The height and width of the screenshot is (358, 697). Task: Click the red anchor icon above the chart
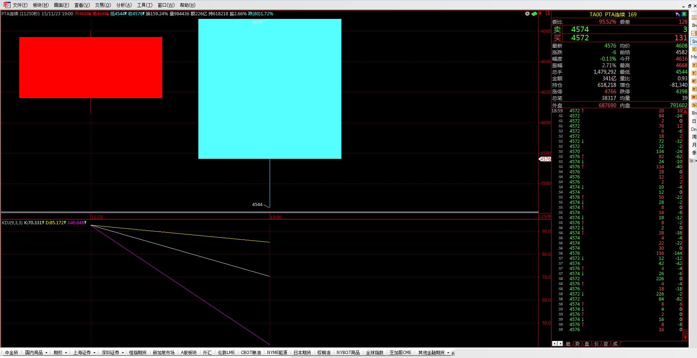tap(541, 13)
